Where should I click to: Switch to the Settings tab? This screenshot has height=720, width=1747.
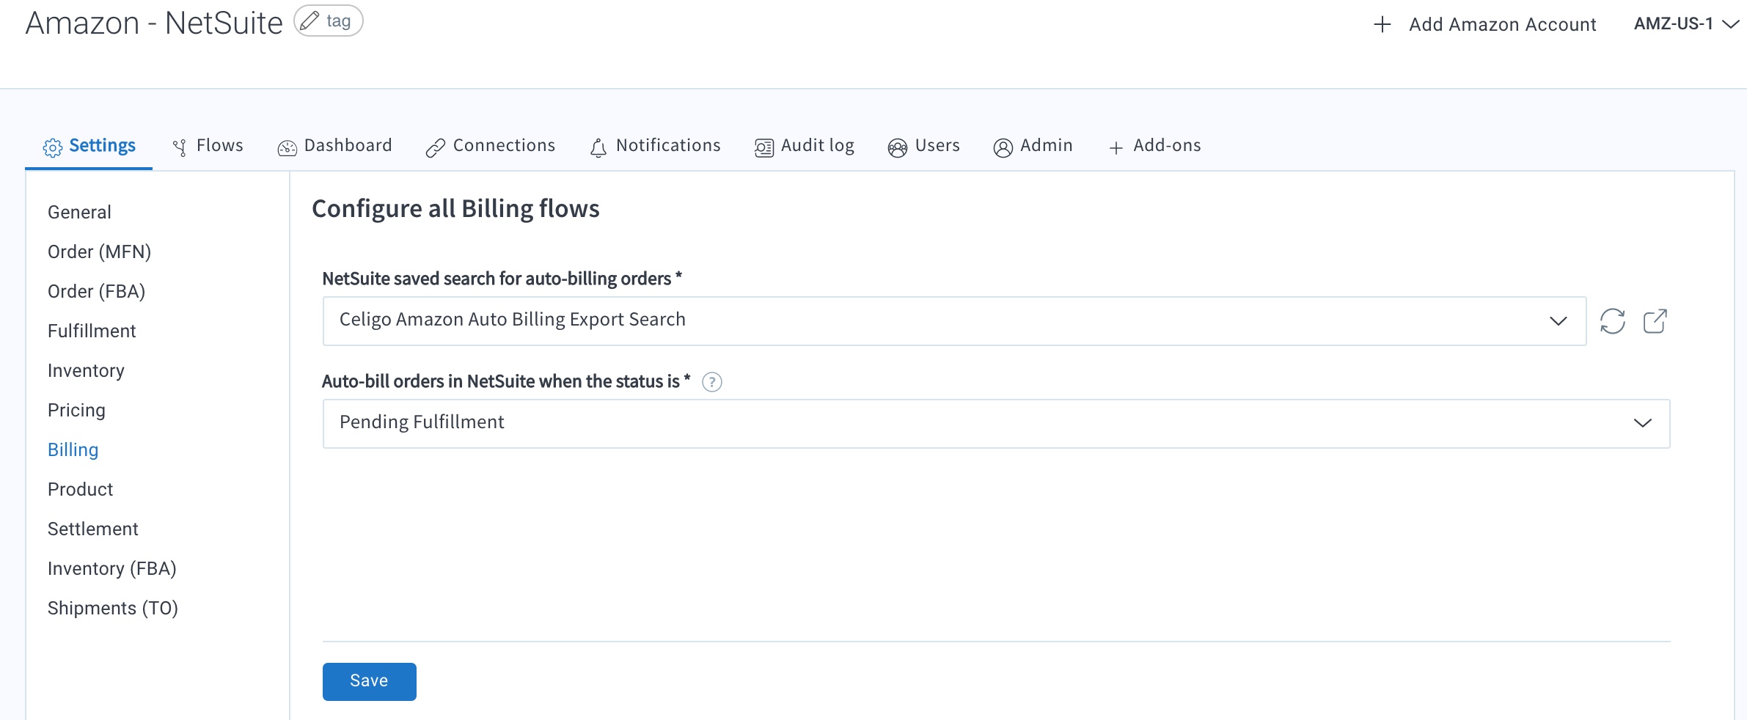point(89,146)
